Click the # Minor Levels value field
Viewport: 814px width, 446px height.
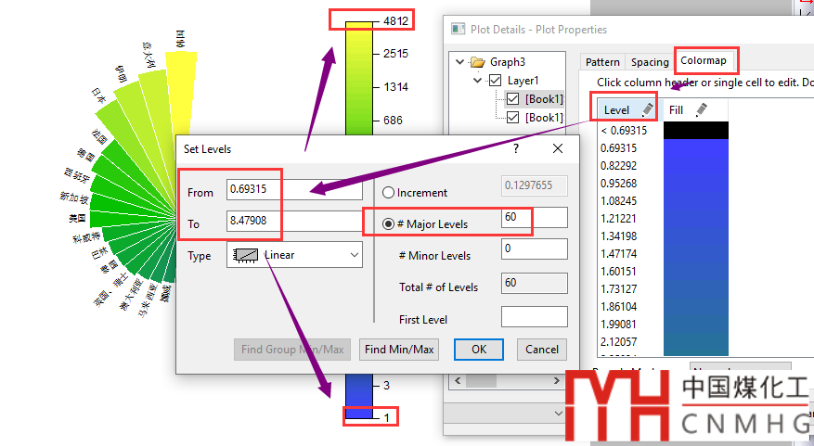(x=535, y=248)
